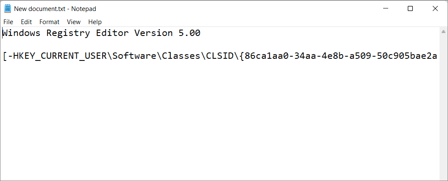Click the Notepad icon in title bar
The height and width of the screenshot is (181, 448).
(x=8, y=8)
